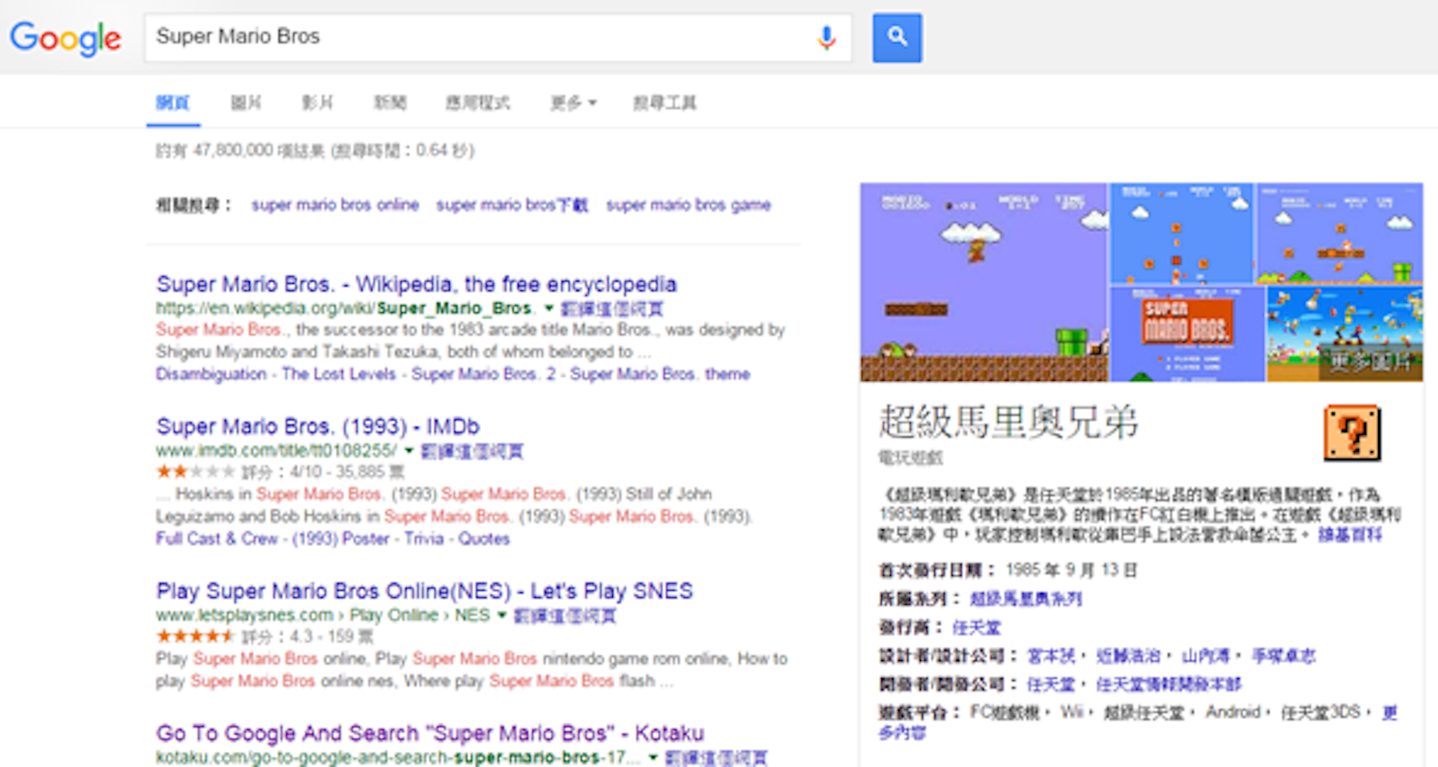Open Wikipedia Disambiguation sitelink

click(211, 374)
